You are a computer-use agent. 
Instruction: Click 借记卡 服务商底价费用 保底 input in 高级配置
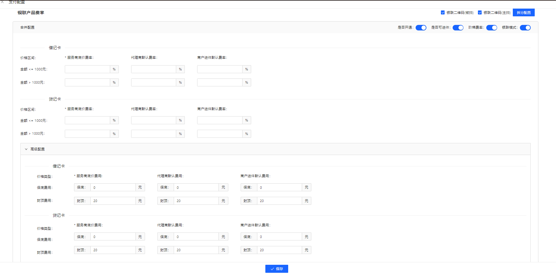(x=113, y=187)
